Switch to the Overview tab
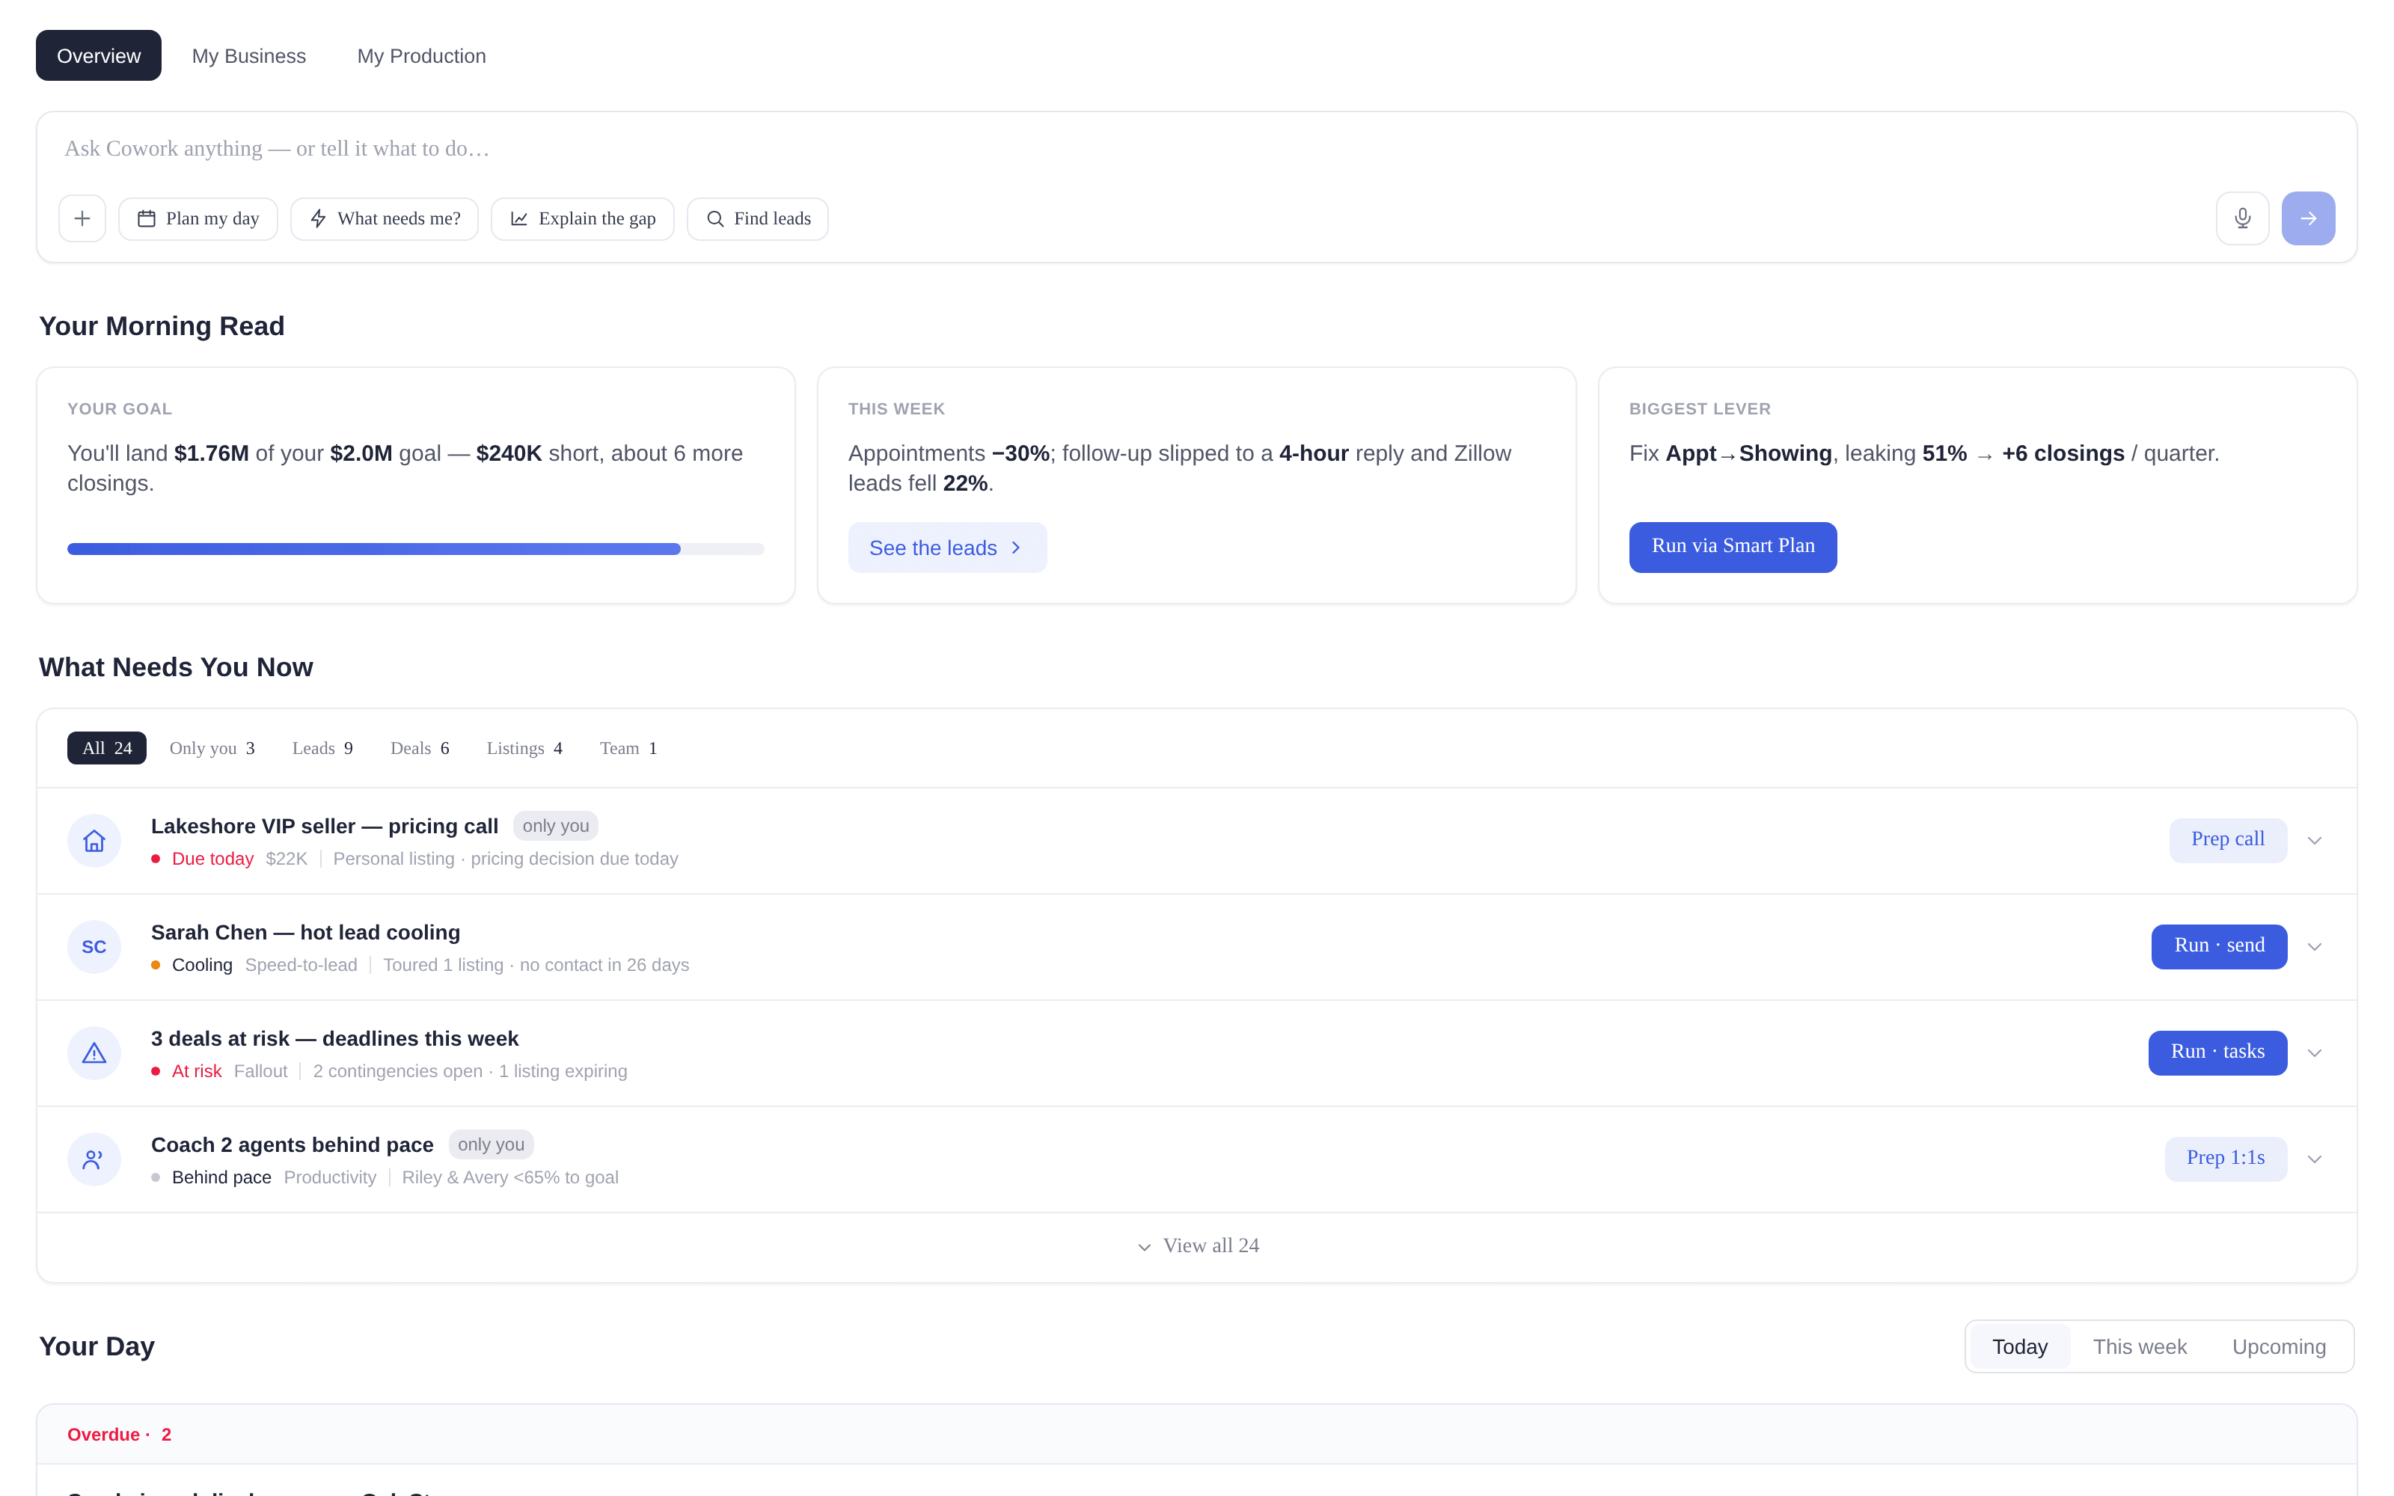This screenshot has height=1496, width=2394. coord(99,55)
